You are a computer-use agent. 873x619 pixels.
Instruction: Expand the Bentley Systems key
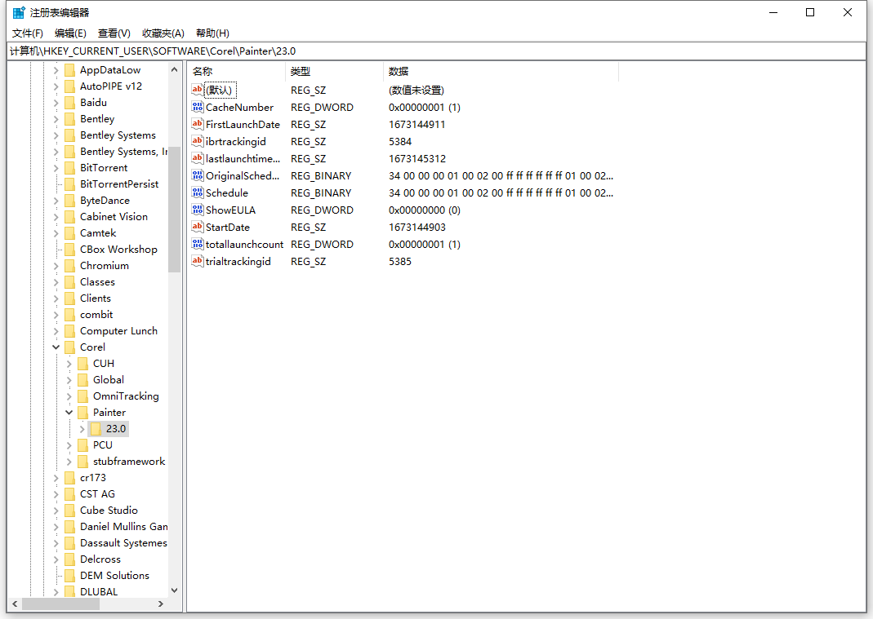point(56,135)
